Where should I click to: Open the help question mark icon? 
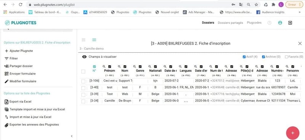[270, 23]
